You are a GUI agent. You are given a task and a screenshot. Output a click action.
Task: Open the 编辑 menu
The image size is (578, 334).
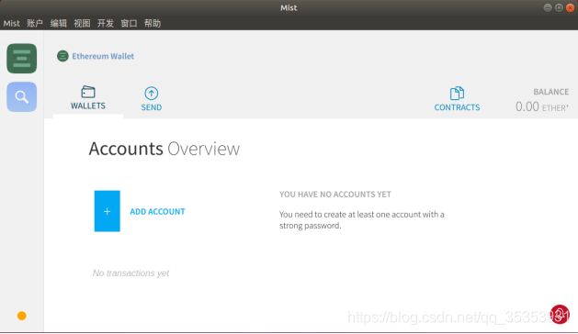coord(58,23)
